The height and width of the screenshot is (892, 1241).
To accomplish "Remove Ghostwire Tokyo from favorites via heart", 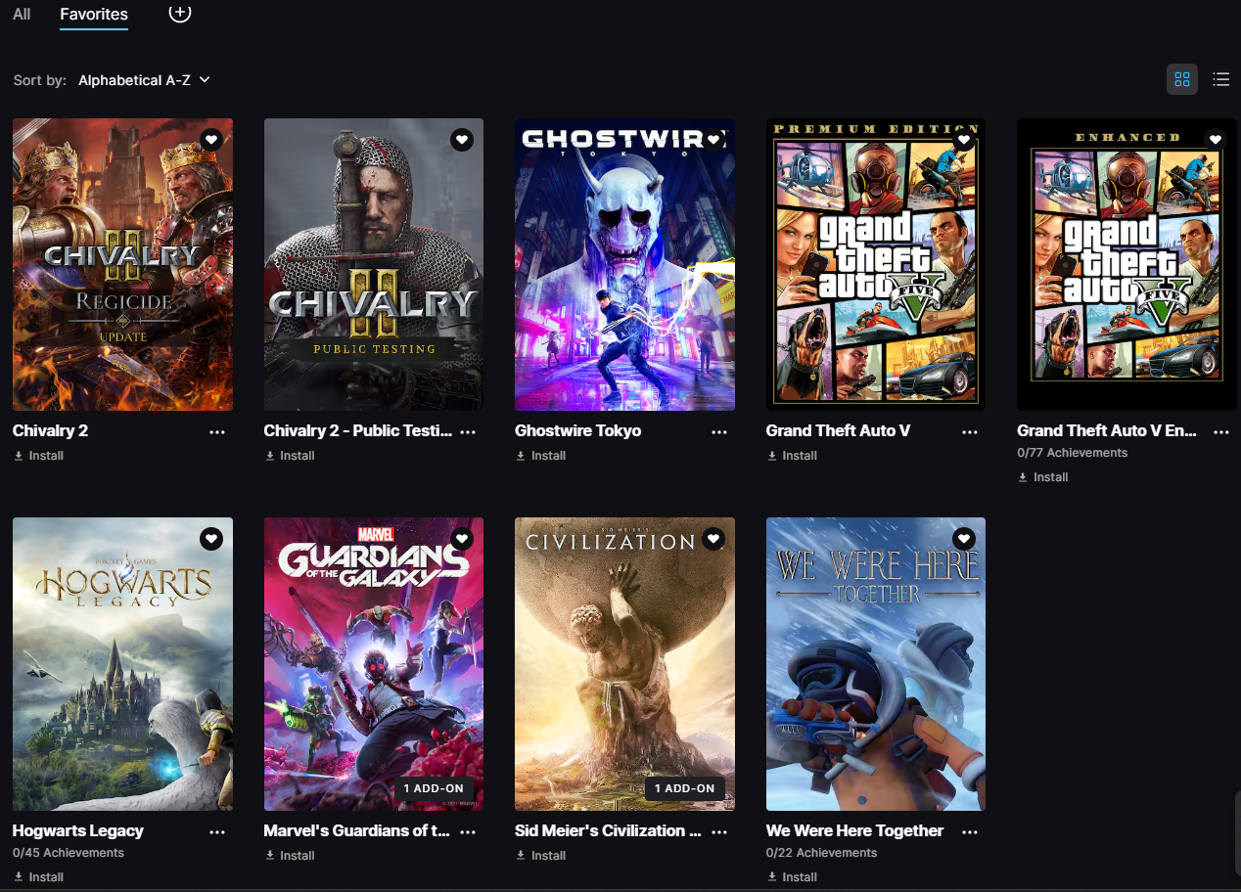I will 713,140.
